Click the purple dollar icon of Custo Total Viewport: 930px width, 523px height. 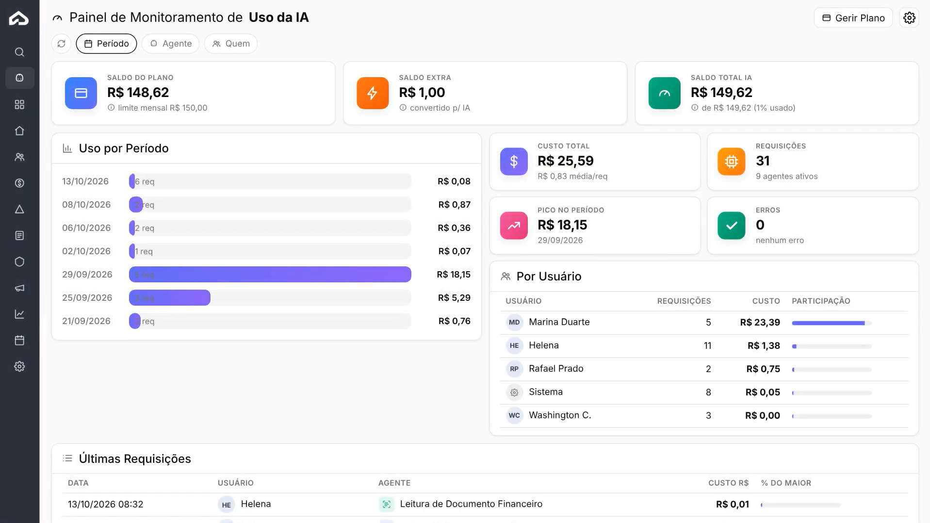point(514,162)
